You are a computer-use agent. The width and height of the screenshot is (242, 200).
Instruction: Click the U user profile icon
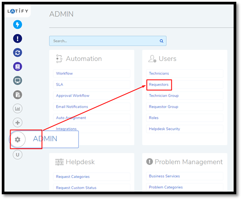tap(18, 155)
